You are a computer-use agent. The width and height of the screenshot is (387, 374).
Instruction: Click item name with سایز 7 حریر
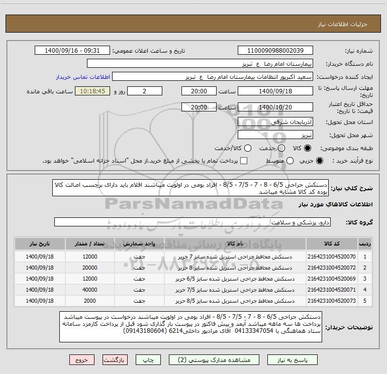tap(235, 257)
